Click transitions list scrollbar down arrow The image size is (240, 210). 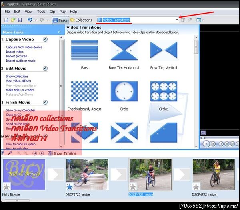tap(196, 147)
